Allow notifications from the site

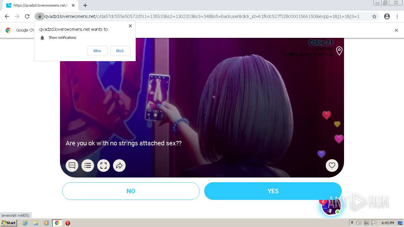pyautogui.click(x=97, y=51)
